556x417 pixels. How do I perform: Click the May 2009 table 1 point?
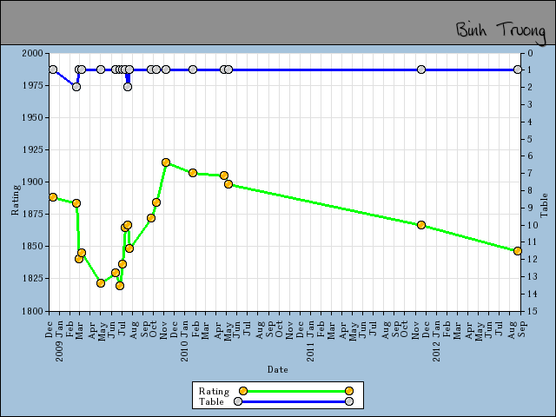pos(101,69)
